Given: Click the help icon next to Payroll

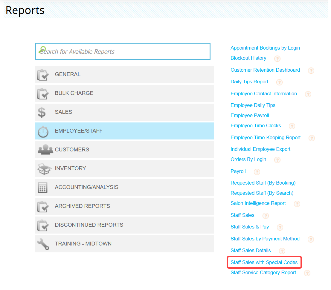Looking at the screenshot, I should pos(257,172).
